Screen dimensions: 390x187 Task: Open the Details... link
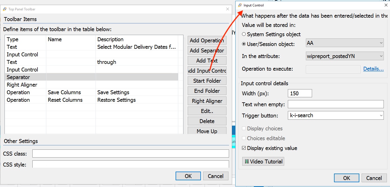pyautogui.click(x=373, y=69)
